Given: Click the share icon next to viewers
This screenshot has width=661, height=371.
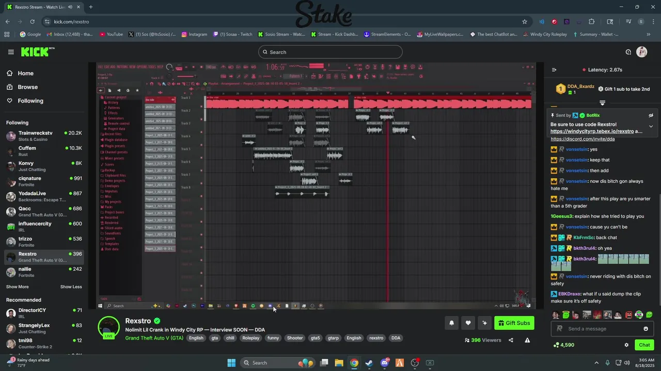Looking at the screenshot, I should [511, 340].
